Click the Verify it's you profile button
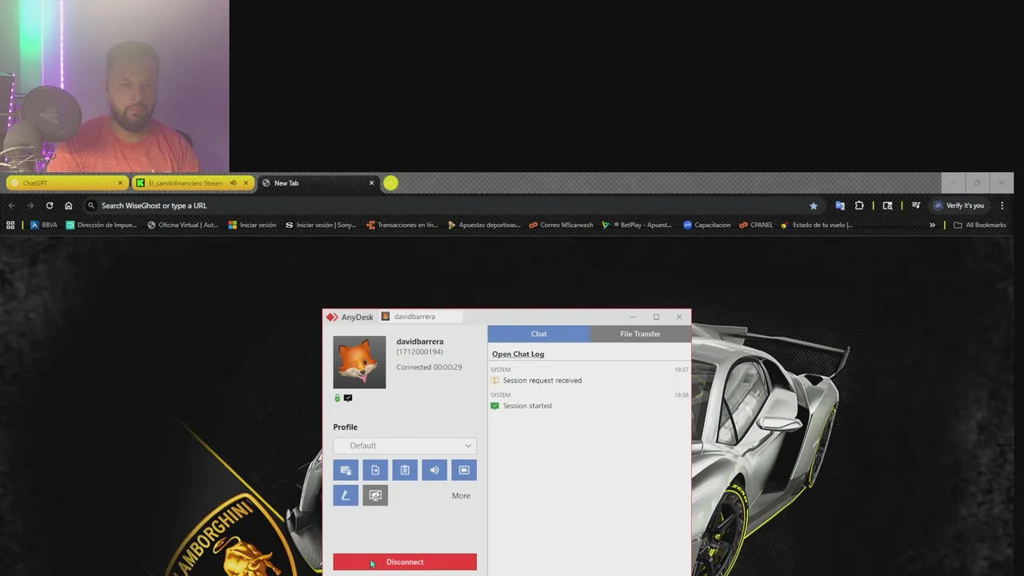 [959, 206]
